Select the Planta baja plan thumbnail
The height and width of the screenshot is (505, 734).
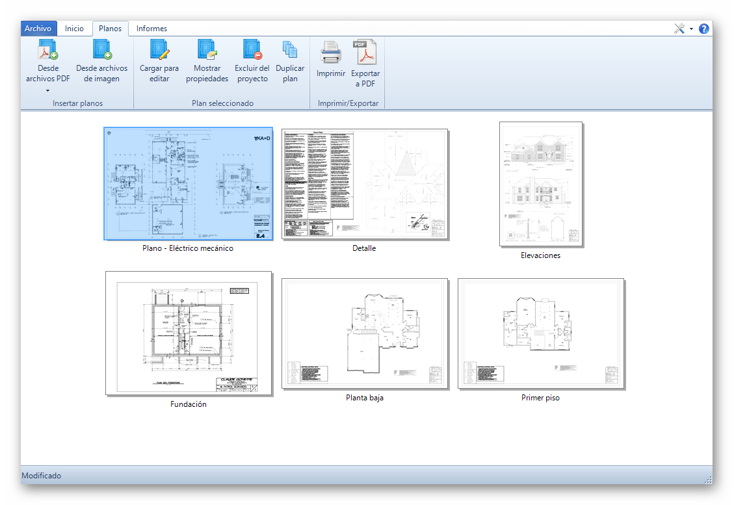[x=365, y=333]
